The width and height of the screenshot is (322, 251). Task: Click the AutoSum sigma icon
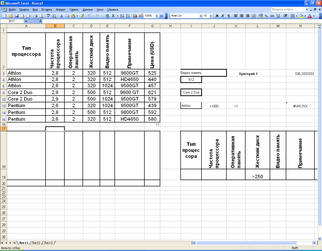pos(113,16)
